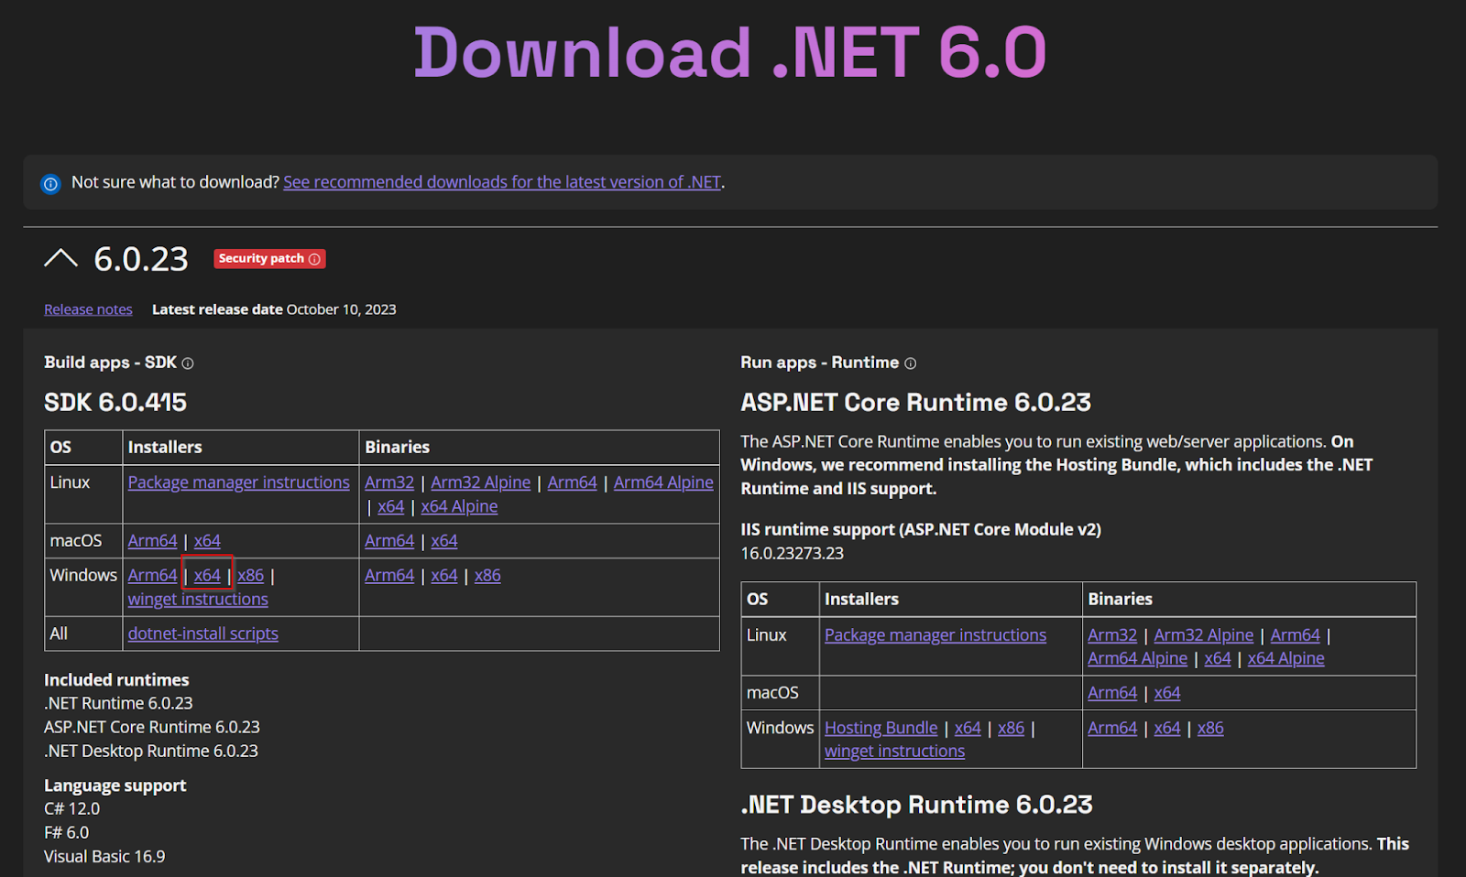Click the blue info icon in the notice banner
1466x877 pixels.
coord(50,184)
